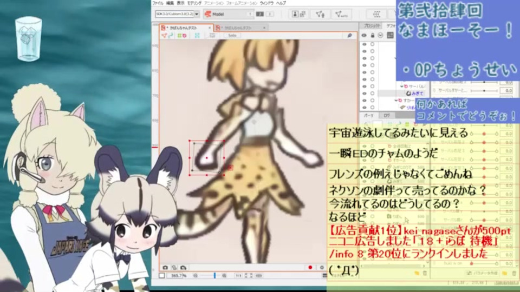Click the grid display canvas icon
The width and height of the screenshot is (520, 292).
pyautogui.click(x=212, y=36)
